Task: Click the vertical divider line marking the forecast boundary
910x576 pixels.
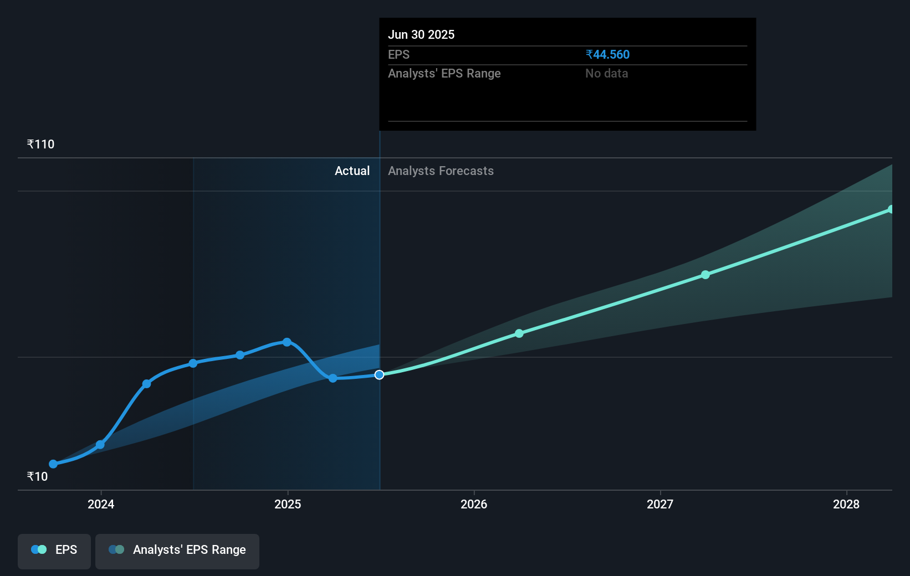Action: pyautogui.click(x=380, y=310)
